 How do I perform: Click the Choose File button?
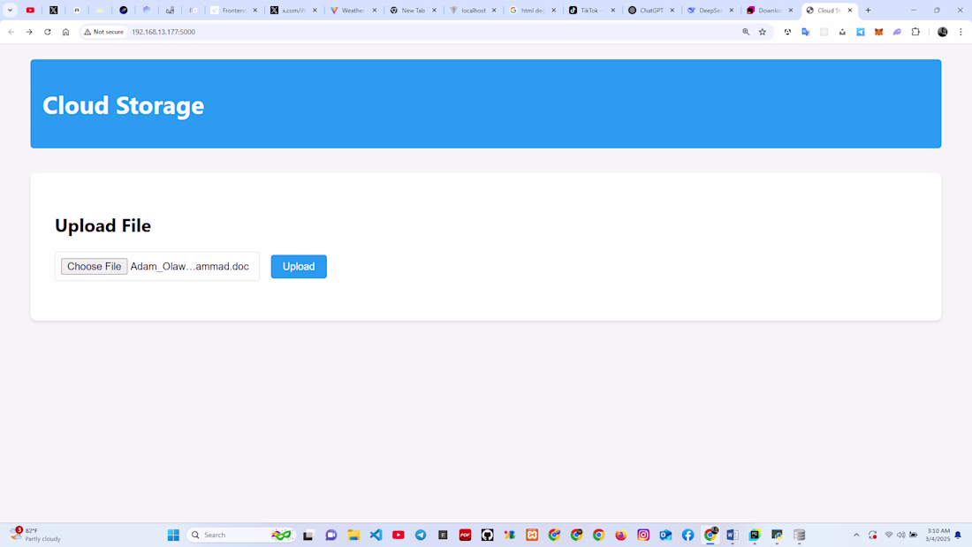pos(95,267)
